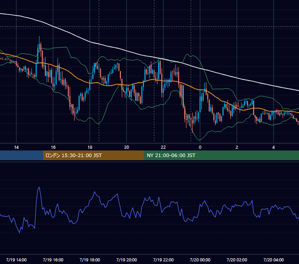Click the 4 hour label on price chart axis
The width and height of the screenshot is (299, 264).
273,147
